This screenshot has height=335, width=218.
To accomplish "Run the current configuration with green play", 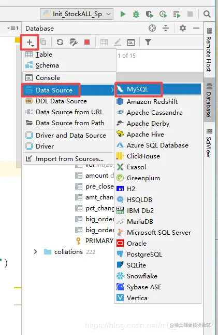I will point(123,14).
